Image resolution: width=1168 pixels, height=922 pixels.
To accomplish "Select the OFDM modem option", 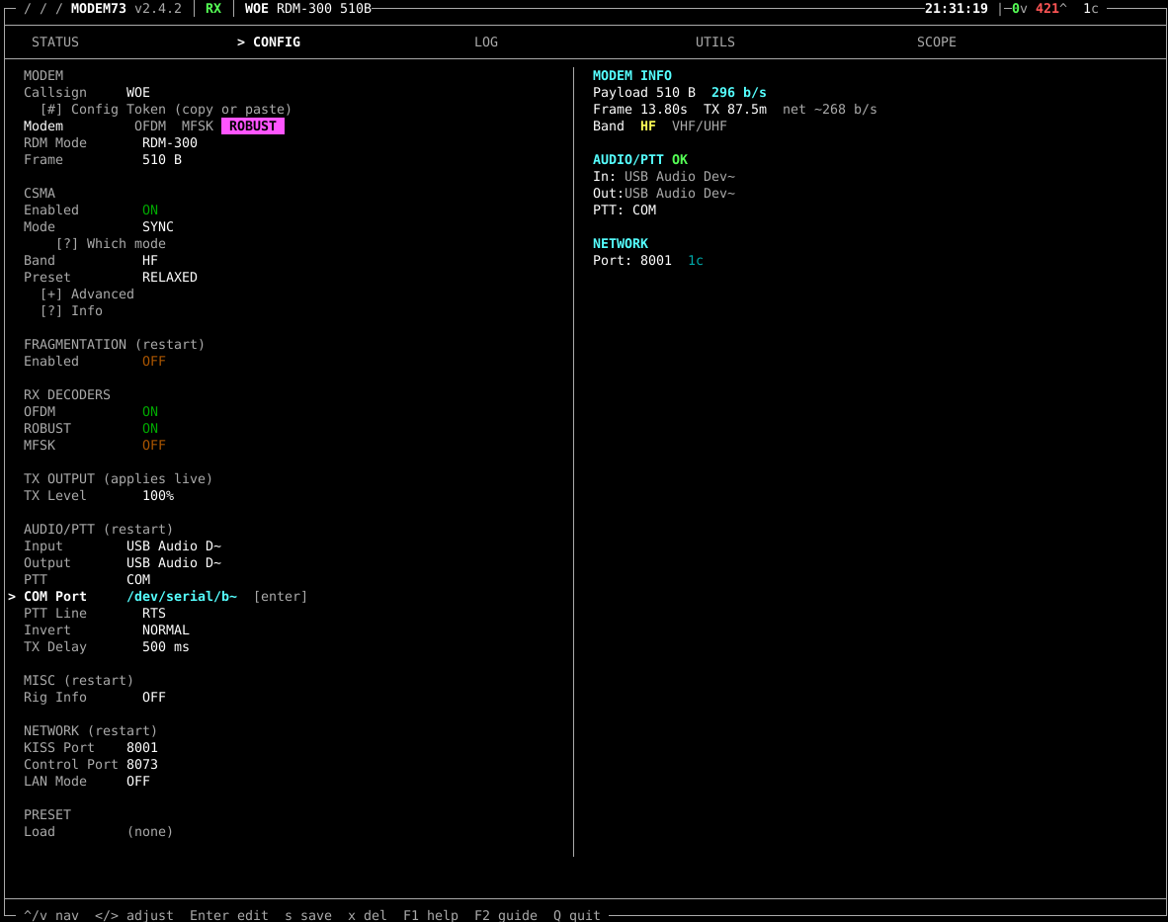I will (150, 126).
